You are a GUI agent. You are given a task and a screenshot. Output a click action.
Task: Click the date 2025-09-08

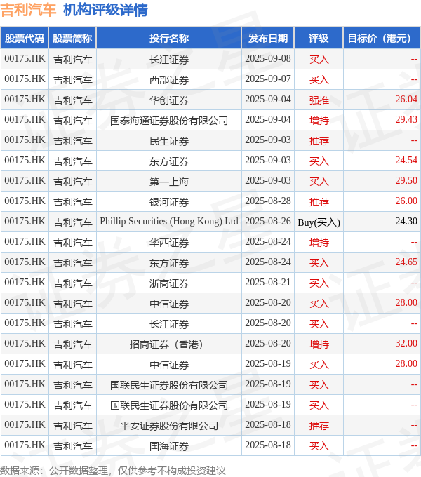coord(268,58)
